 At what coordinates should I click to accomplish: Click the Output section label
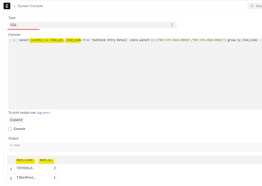[13, 138]
